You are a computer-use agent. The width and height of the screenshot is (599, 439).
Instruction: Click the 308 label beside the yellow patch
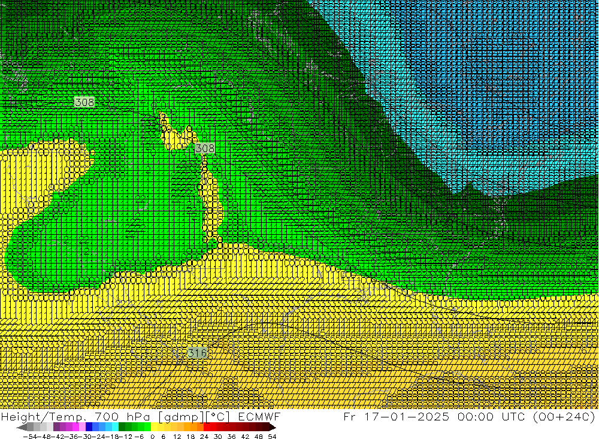pos(205,148)
